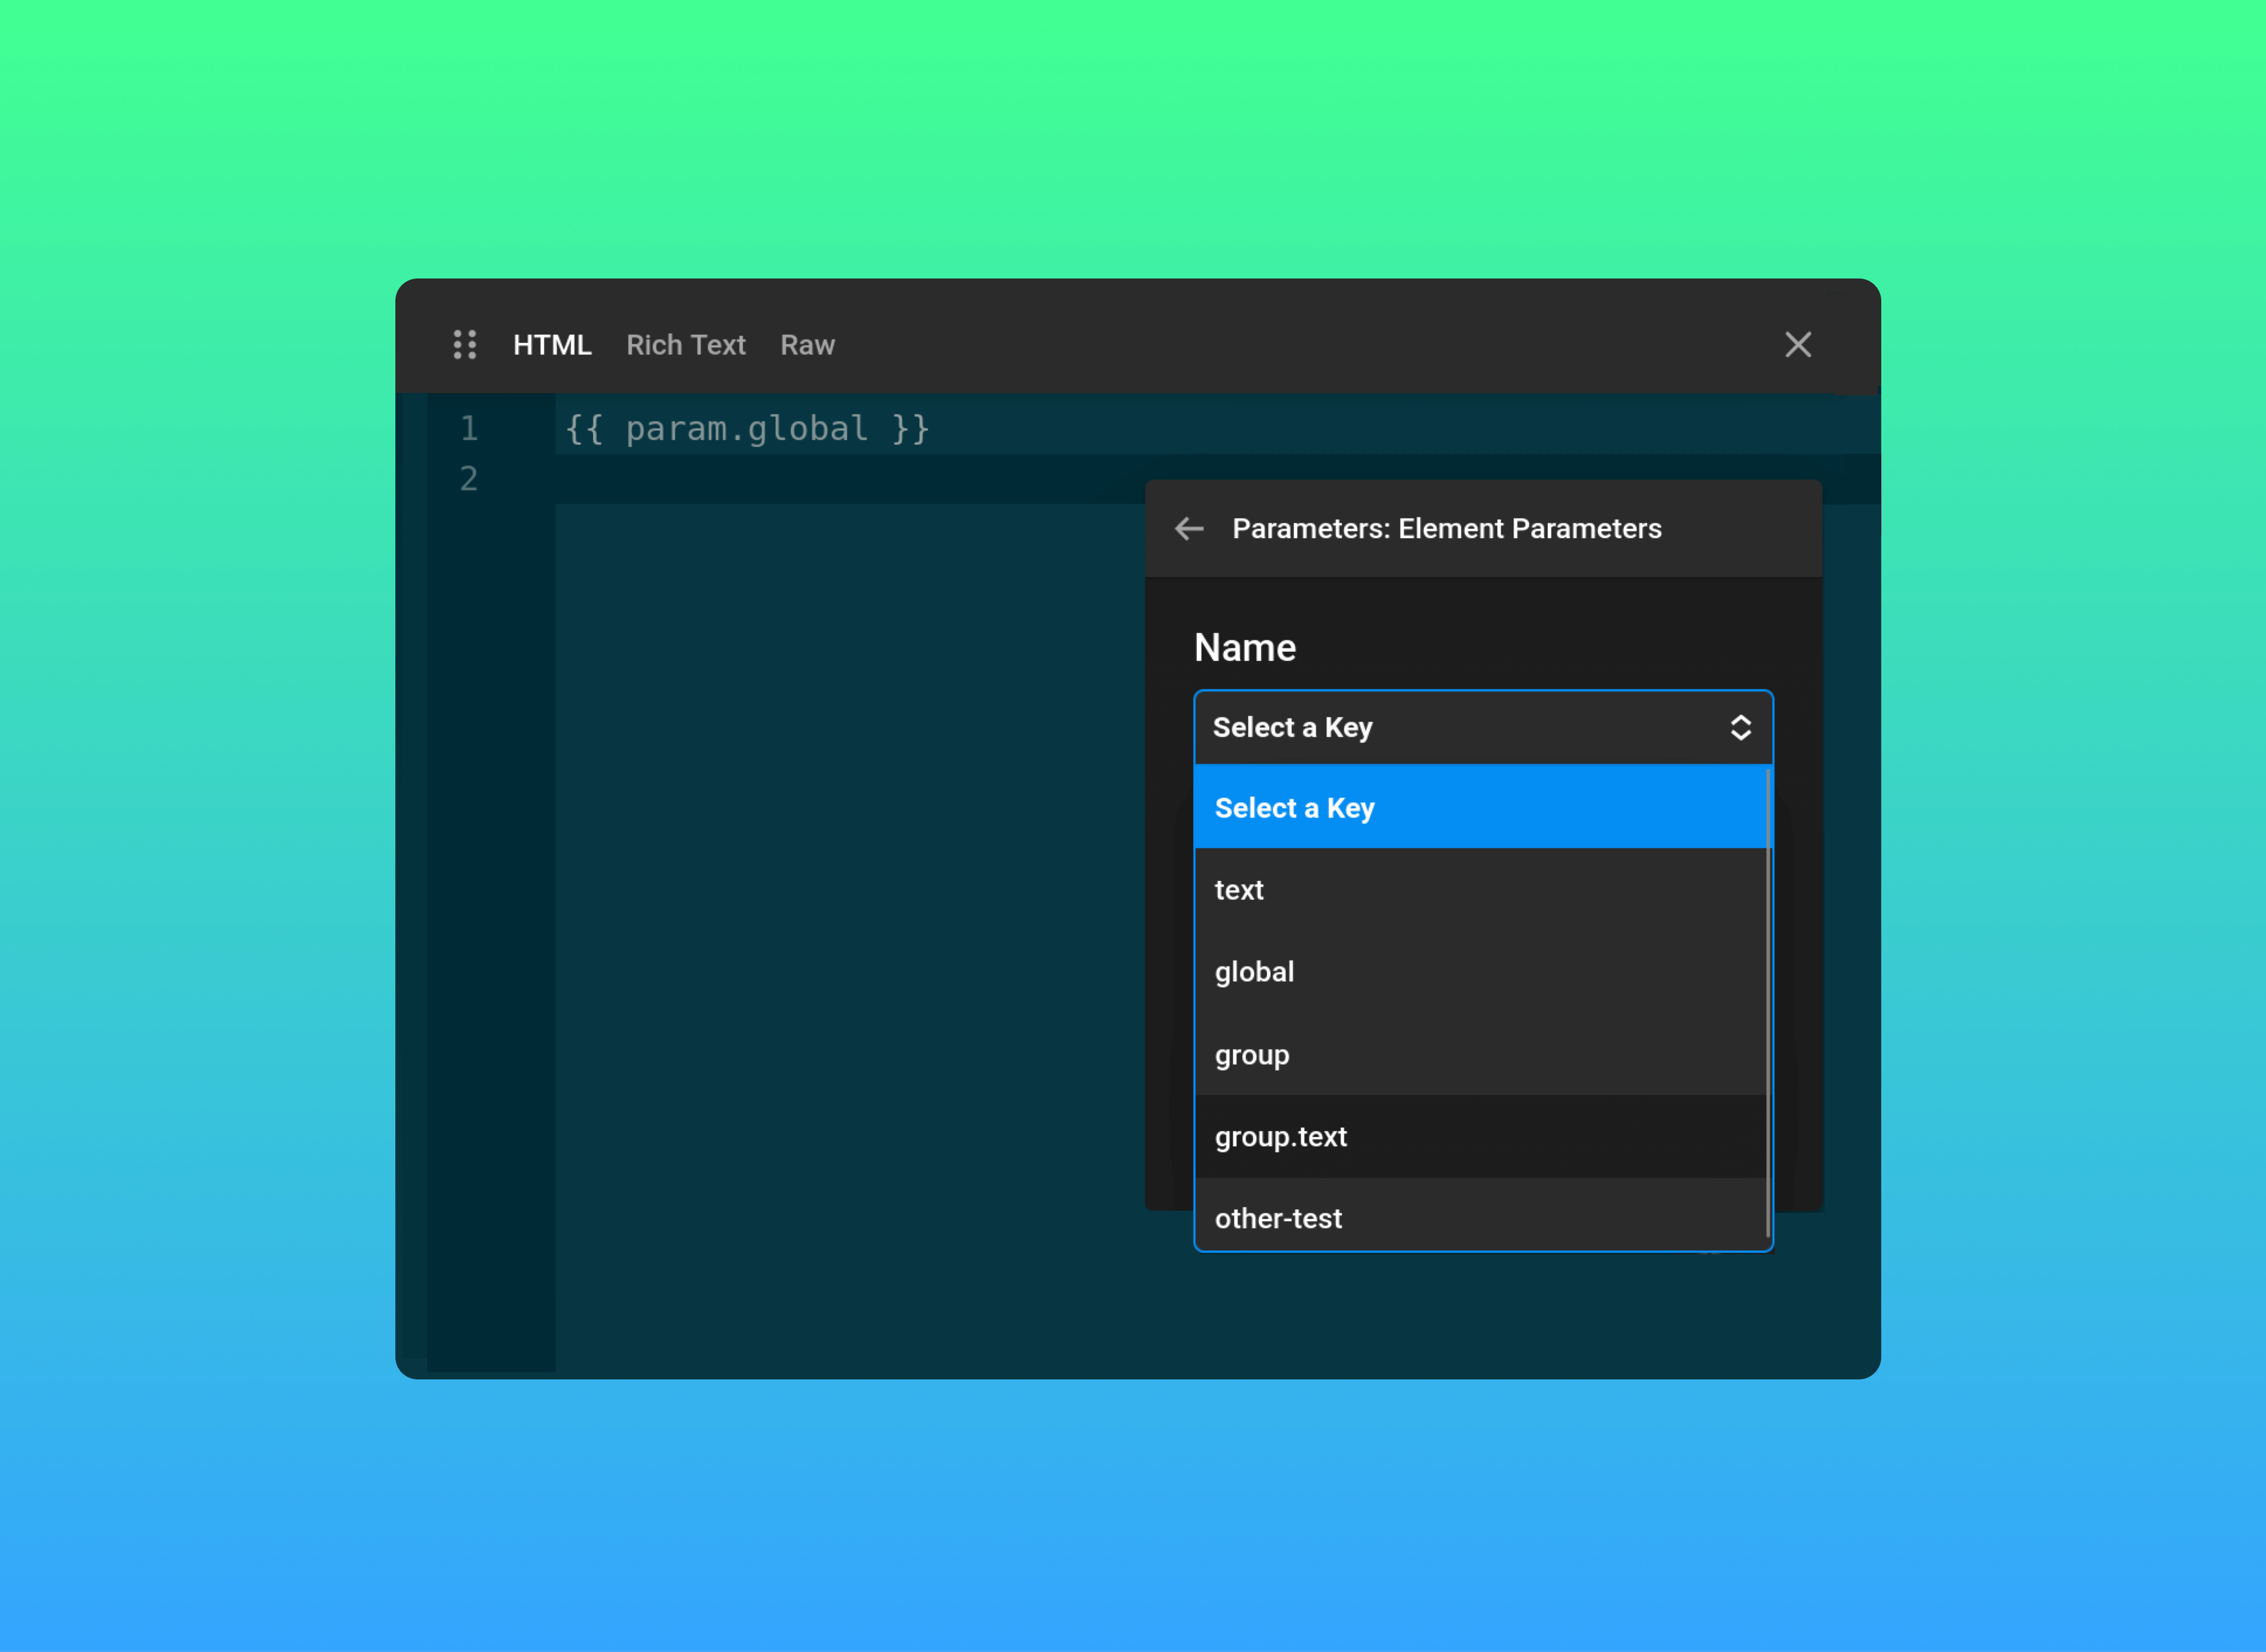Select the HTML tab
Screen dimensions: 2266x1652
[552, 344]
